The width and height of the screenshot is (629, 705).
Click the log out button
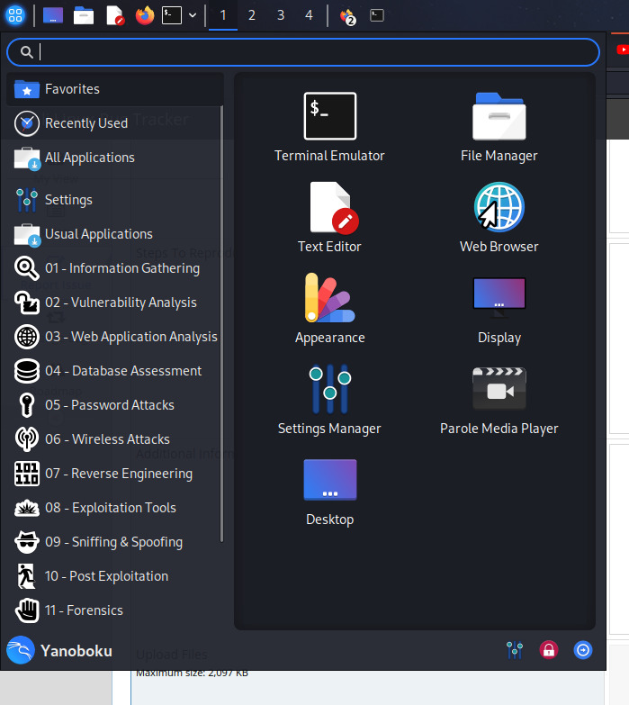click(583, 649)
